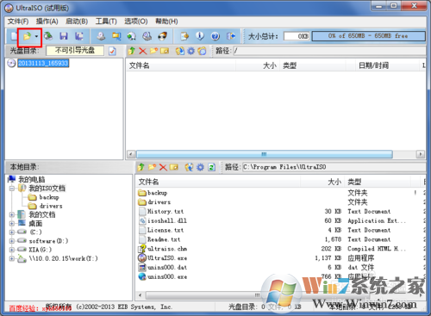Select isoshell.dll in local file list
This screenshot has height=316, width=431.
(167, 220)
